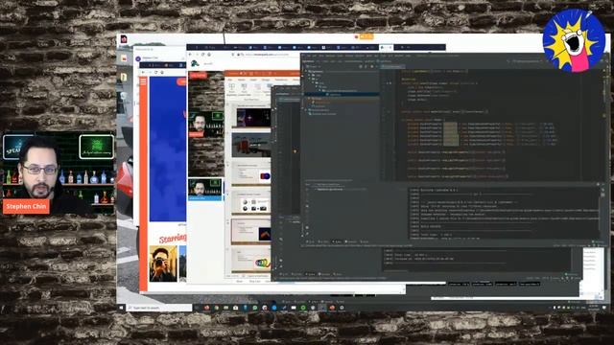Reload the rear browser window page
The image size is (614, 345).
coord(155,73)
